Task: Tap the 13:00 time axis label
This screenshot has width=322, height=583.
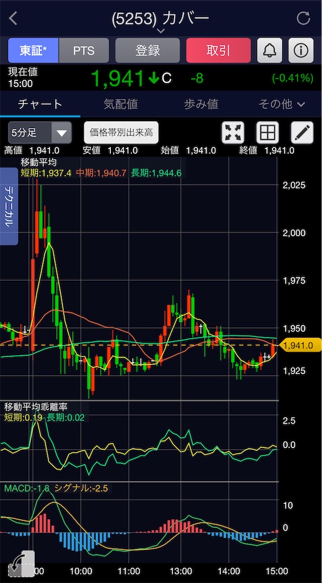Action: [x=181, y=571]
